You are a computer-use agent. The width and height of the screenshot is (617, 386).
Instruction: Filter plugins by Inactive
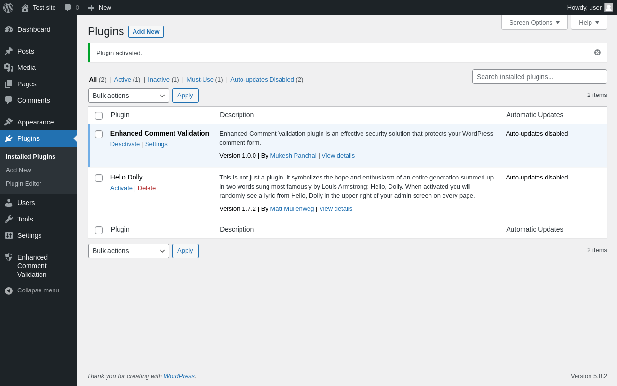click(159, 80)
